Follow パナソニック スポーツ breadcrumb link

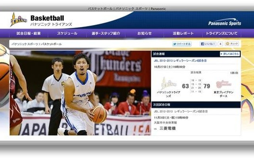pyautogui.click(x=25, y=44)
